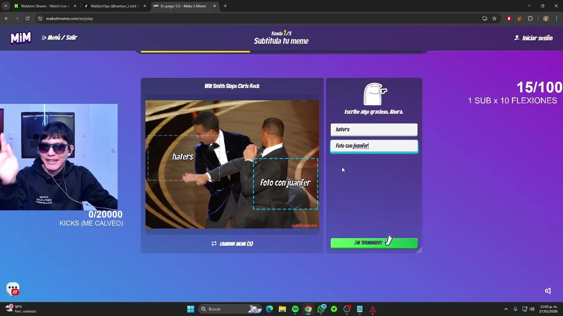Open Spotify from taskbar
The image size is (563, 316).
pyautogui.click(x=295, y=309)
